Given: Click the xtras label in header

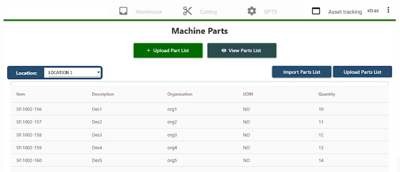Looking at the screenshot, I should click(373, 11).
